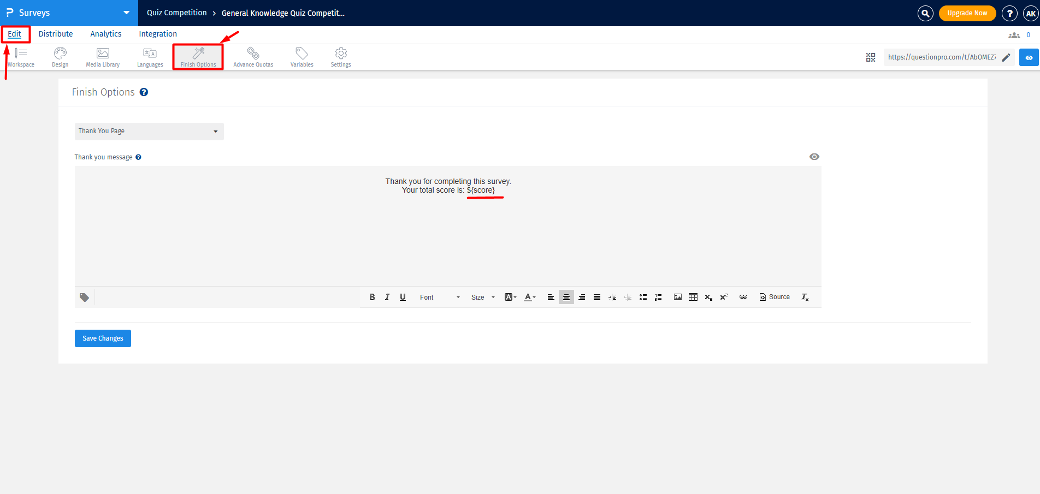Click the survey URL field
The width and height of the screenshot is (1040, 494).
(x=942, y=57)
